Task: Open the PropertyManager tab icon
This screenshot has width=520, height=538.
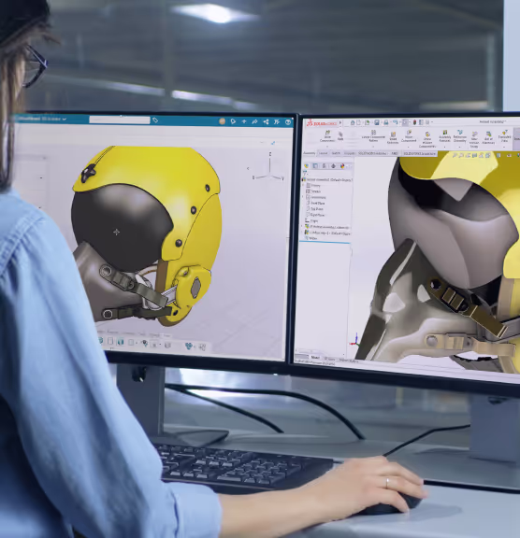Action: [x=315, y=166]
